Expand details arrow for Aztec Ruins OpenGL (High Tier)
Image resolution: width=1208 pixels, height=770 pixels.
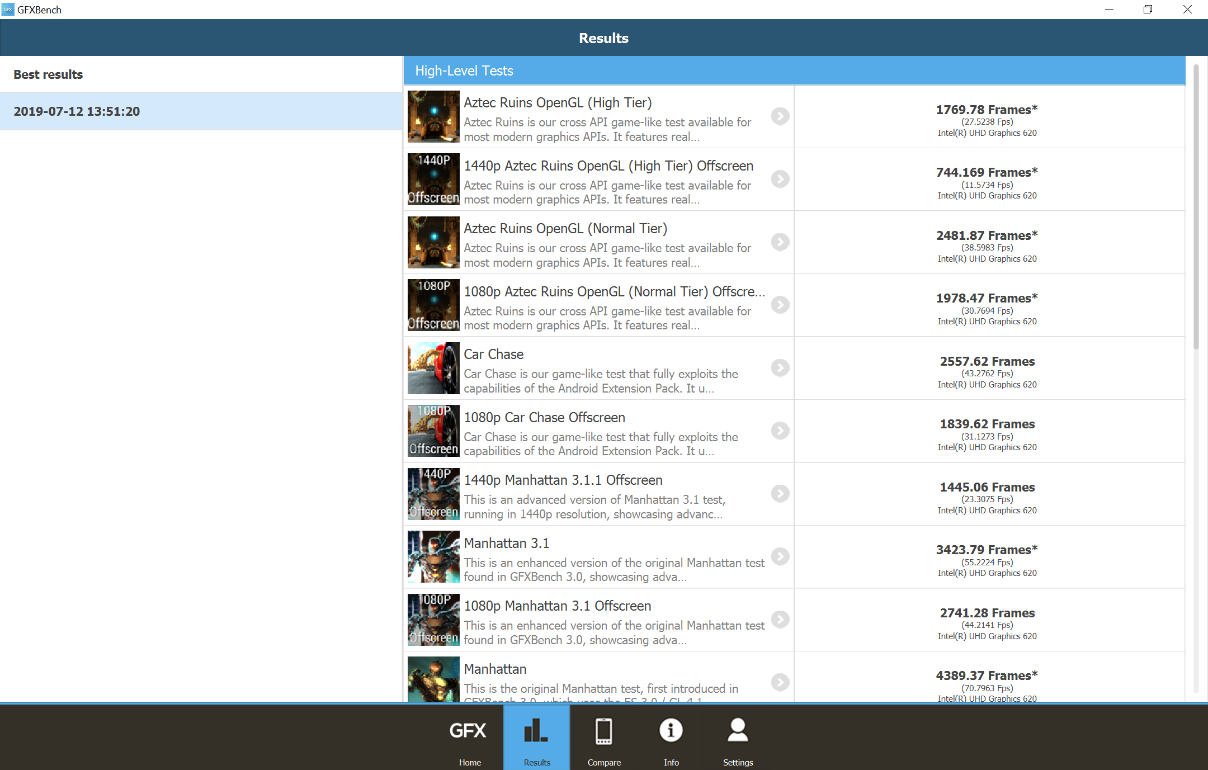(x=780, y=116)
